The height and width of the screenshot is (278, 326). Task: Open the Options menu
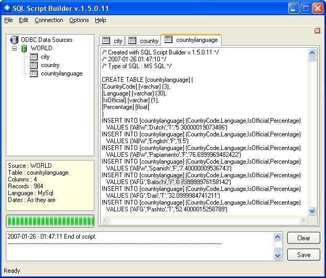pos(79,20)
